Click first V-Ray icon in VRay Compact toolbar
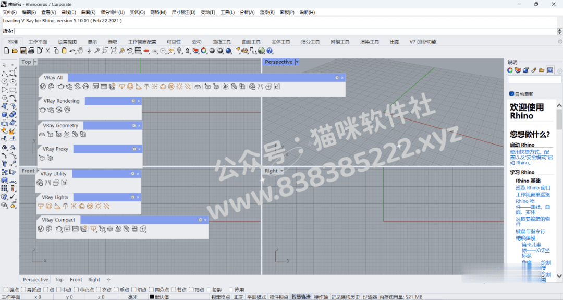The width and height of the screenshot is (563, 300). pos(41,229)
